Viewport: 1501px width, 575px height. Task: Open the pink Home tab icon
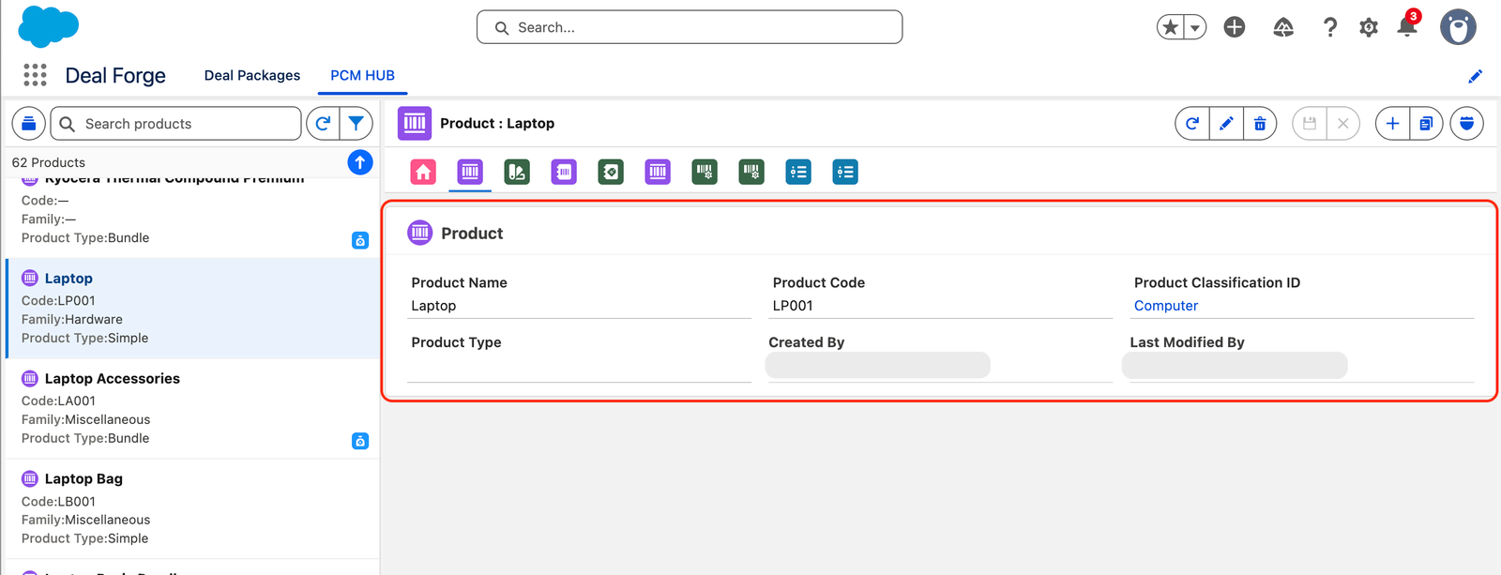[423, 172]
